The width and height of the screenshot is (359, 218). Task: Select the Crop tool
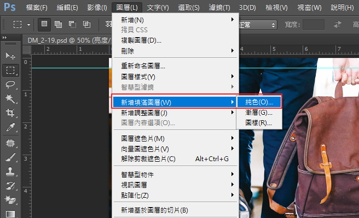click(10, 113)
